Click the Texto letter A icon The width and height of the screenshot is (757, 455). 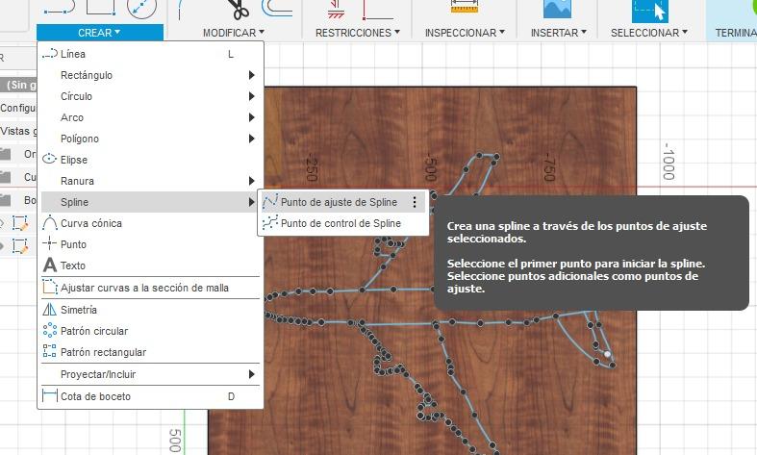click(50, 265)
